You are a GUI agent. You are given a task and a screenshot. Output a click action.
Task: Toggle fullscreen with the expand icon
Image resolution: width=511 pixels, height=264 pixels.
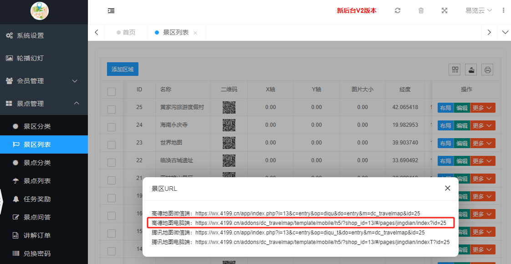click(444, 10)
